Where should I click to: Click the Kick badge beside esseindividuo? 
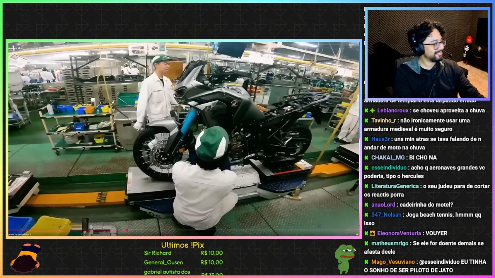point(366,168)
